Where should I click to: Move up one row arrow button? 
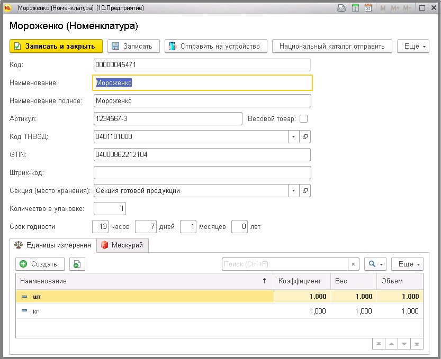click(x=391, y=344)
